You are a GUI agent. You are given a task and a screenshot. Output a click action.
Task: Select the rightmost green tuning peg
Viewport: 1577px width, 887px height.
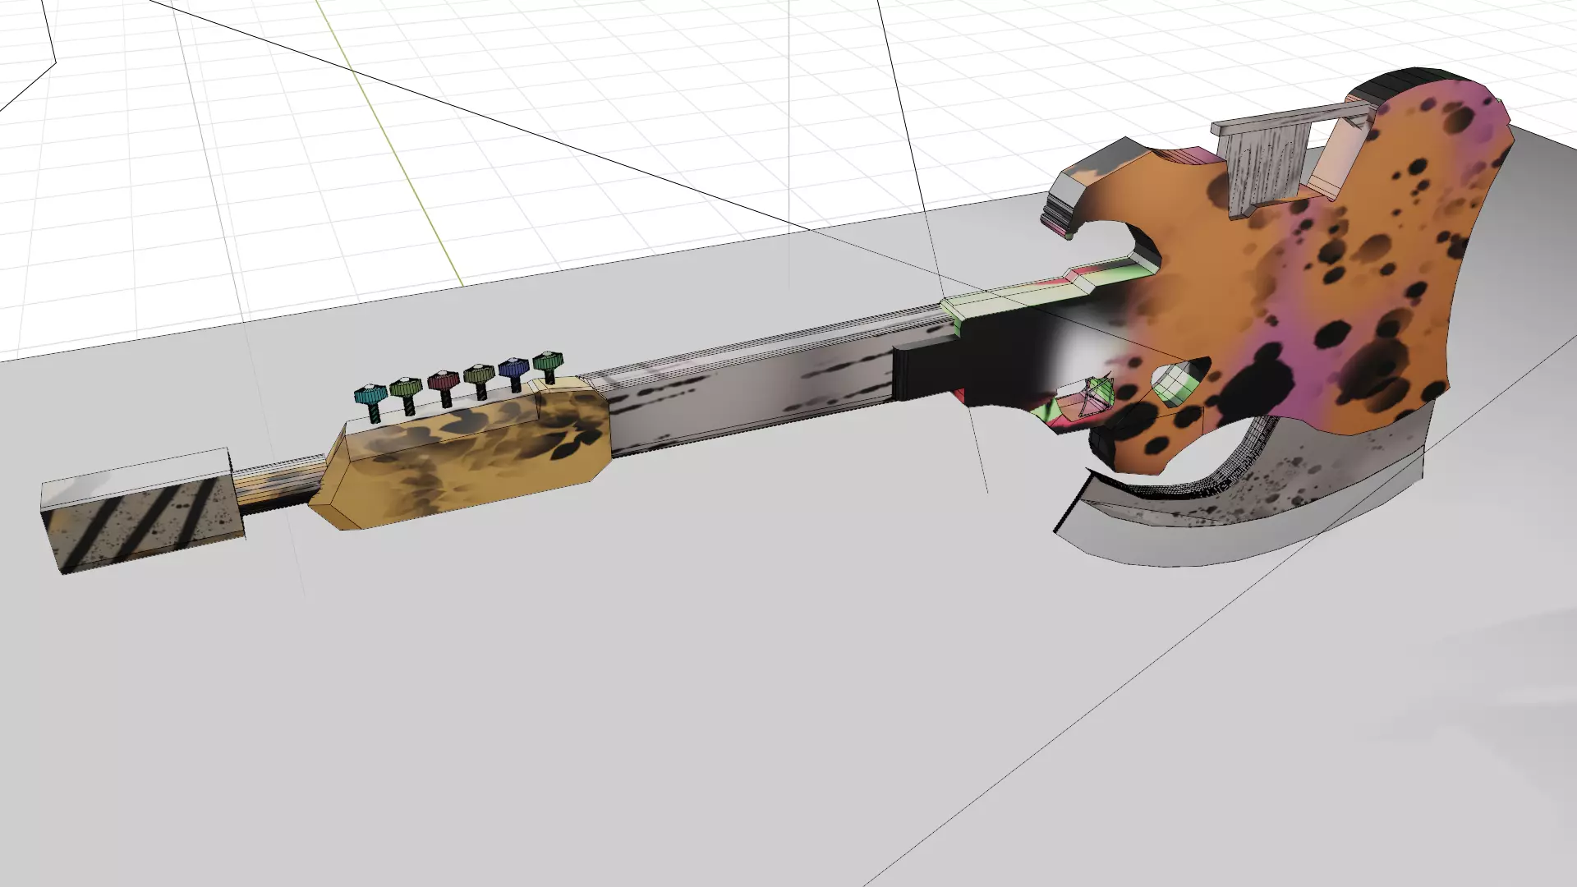tap(547, 362)
